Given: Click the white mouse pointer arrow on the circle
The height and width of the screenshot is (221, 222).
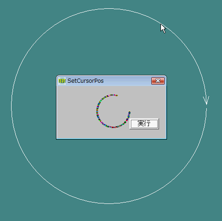Looking at the screenshot, I should [x=163, y=28].
